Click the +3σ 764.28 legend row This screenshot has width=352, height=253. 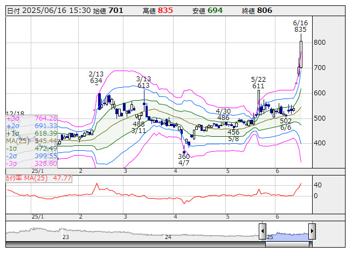(x=32, y=118)
